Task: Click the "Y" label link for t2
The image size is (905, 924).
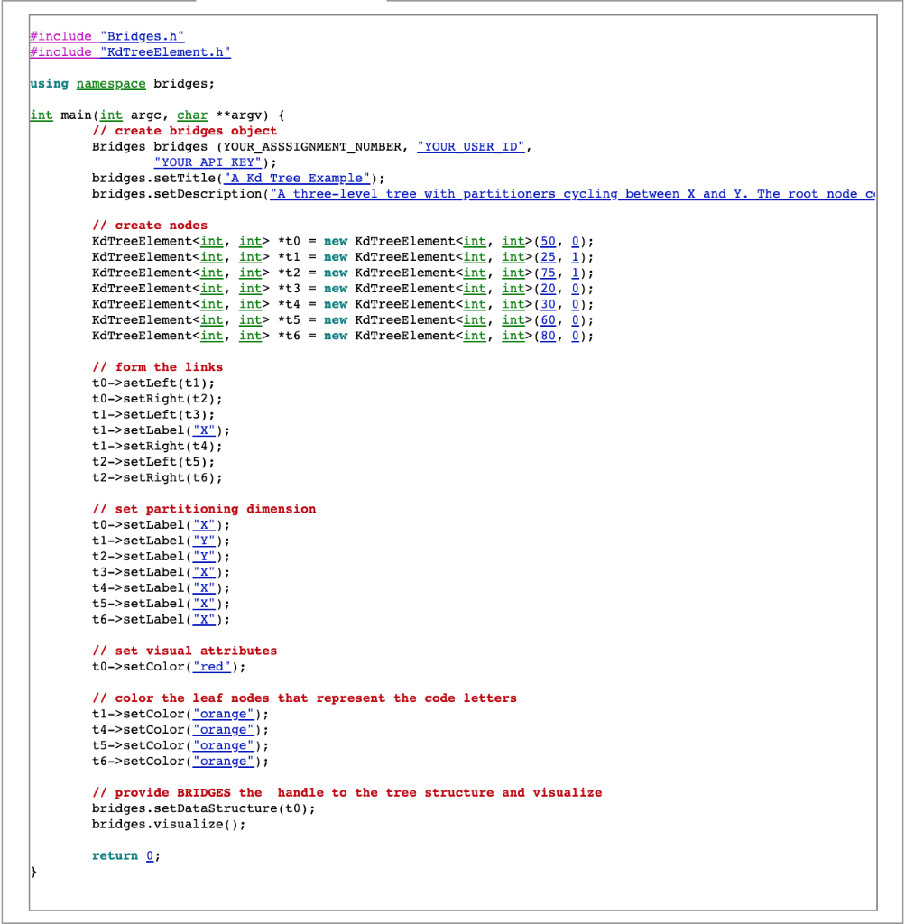Action: (x=204, y=556)
